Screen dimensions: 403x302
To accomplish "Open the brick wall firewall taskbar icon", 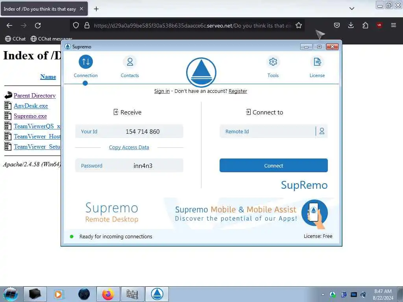I will [x=132, y=294].
